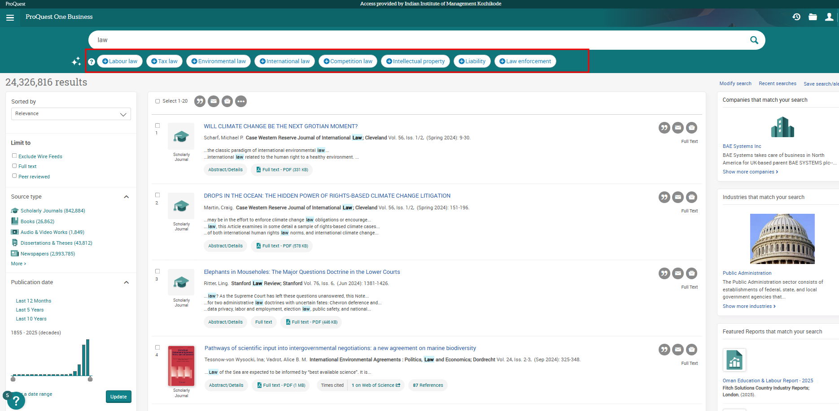The width and height of the screenshot is (839, 411).
Task: Click the search magnifier icon
Action: [x=754, y=40]
